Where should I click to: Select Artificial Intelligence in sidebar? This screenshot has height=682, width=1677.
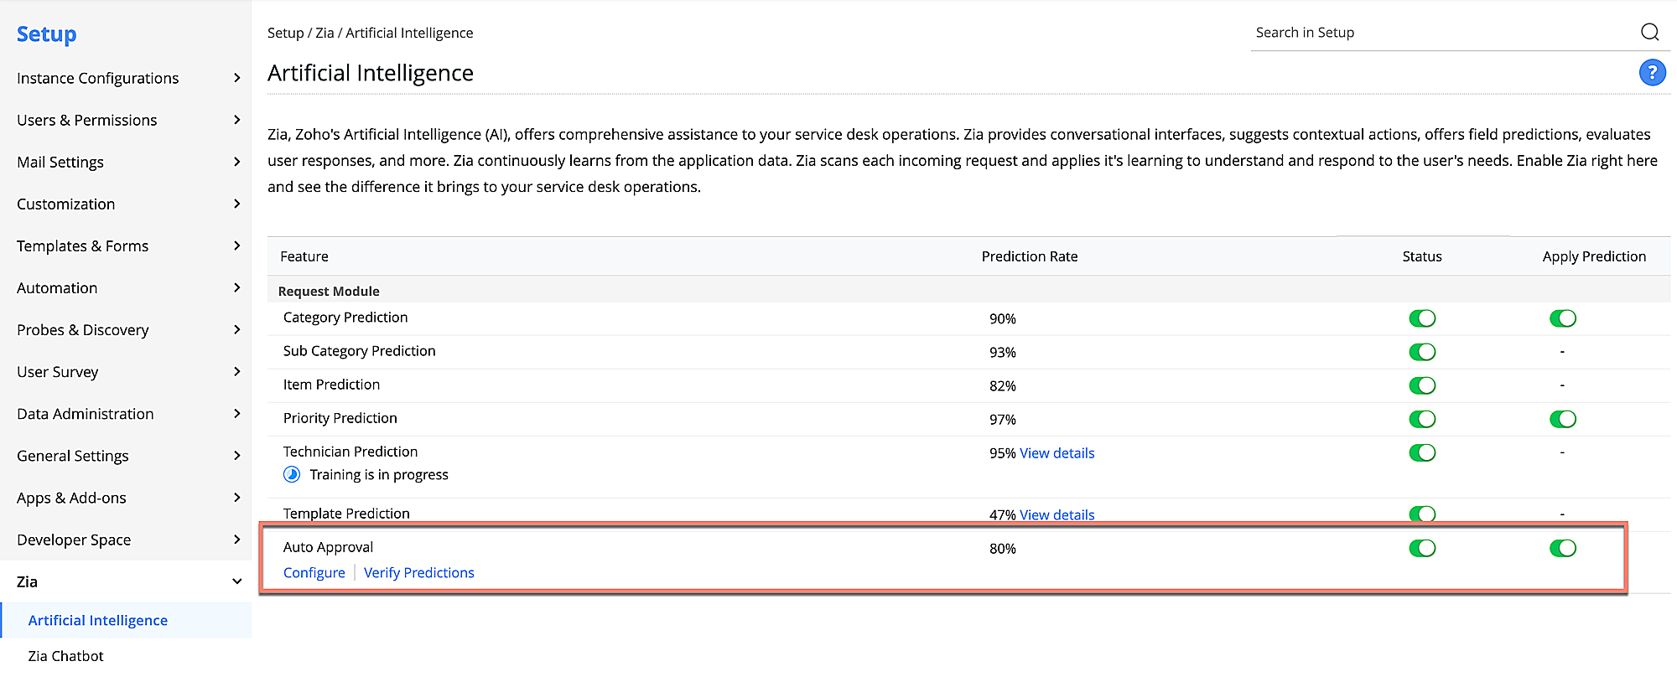click(97, 620)
